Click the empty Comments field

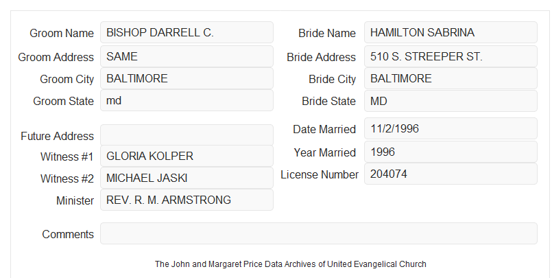point(319,233)
